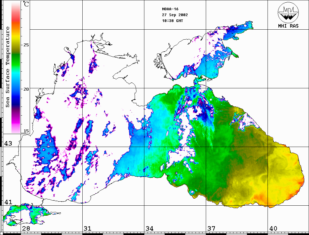
Task: Select the 'NOAA-16' satellite label
Action: [x=170, y=9]
